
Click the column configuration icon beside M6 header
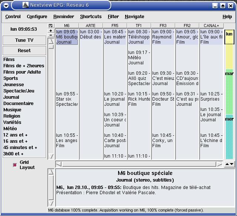(51, 26)
